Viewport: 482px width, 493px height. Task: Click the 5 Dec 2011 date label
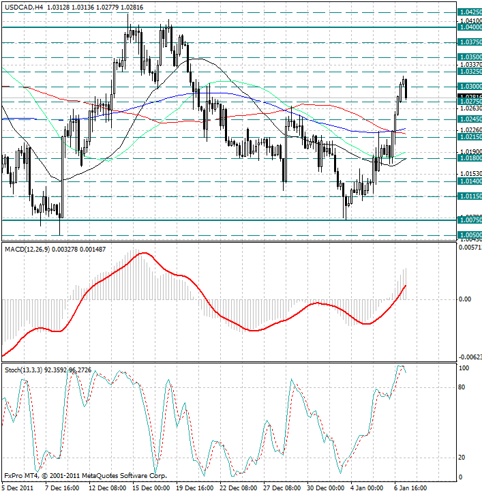18,488
